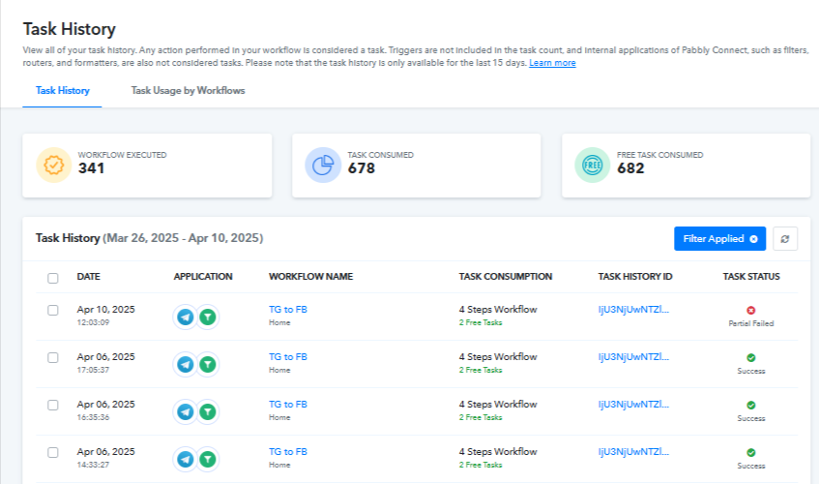Click the refresh icon beside Filter Applied
This screenshot has width=819, height=484.
[x=785, y=239]
